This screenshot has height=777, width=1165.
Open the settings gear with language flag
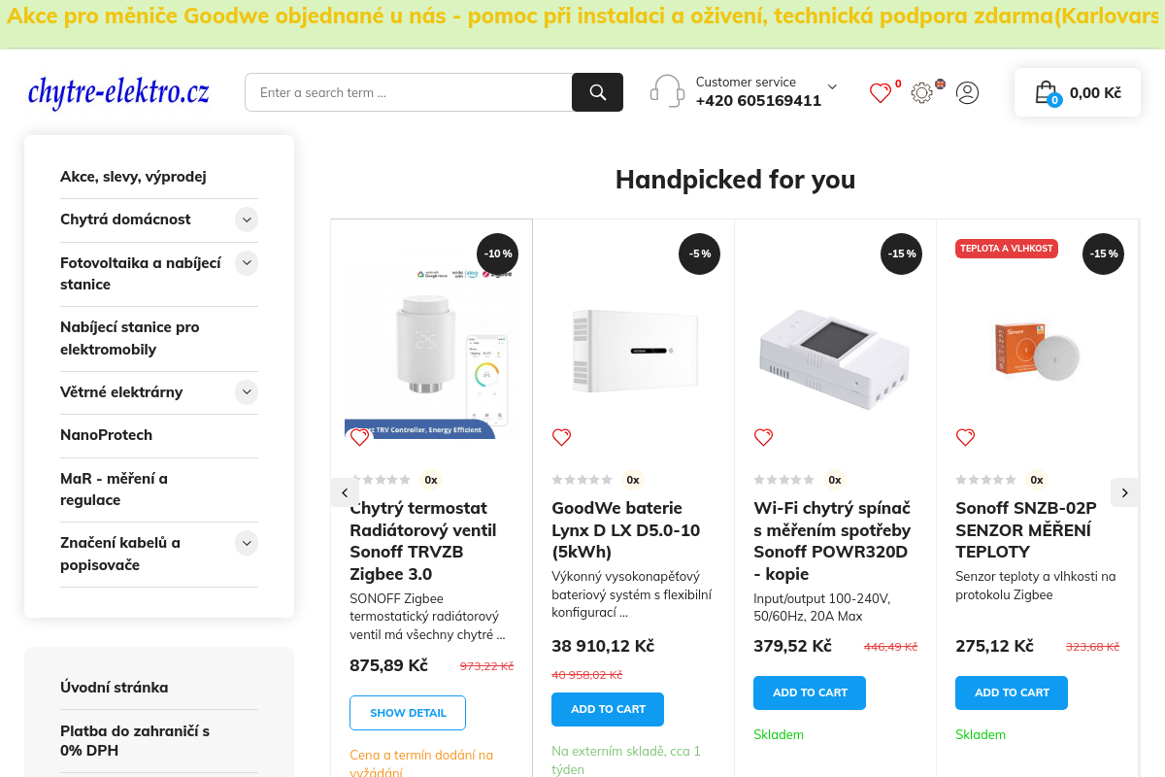click(x=923, y=92)
